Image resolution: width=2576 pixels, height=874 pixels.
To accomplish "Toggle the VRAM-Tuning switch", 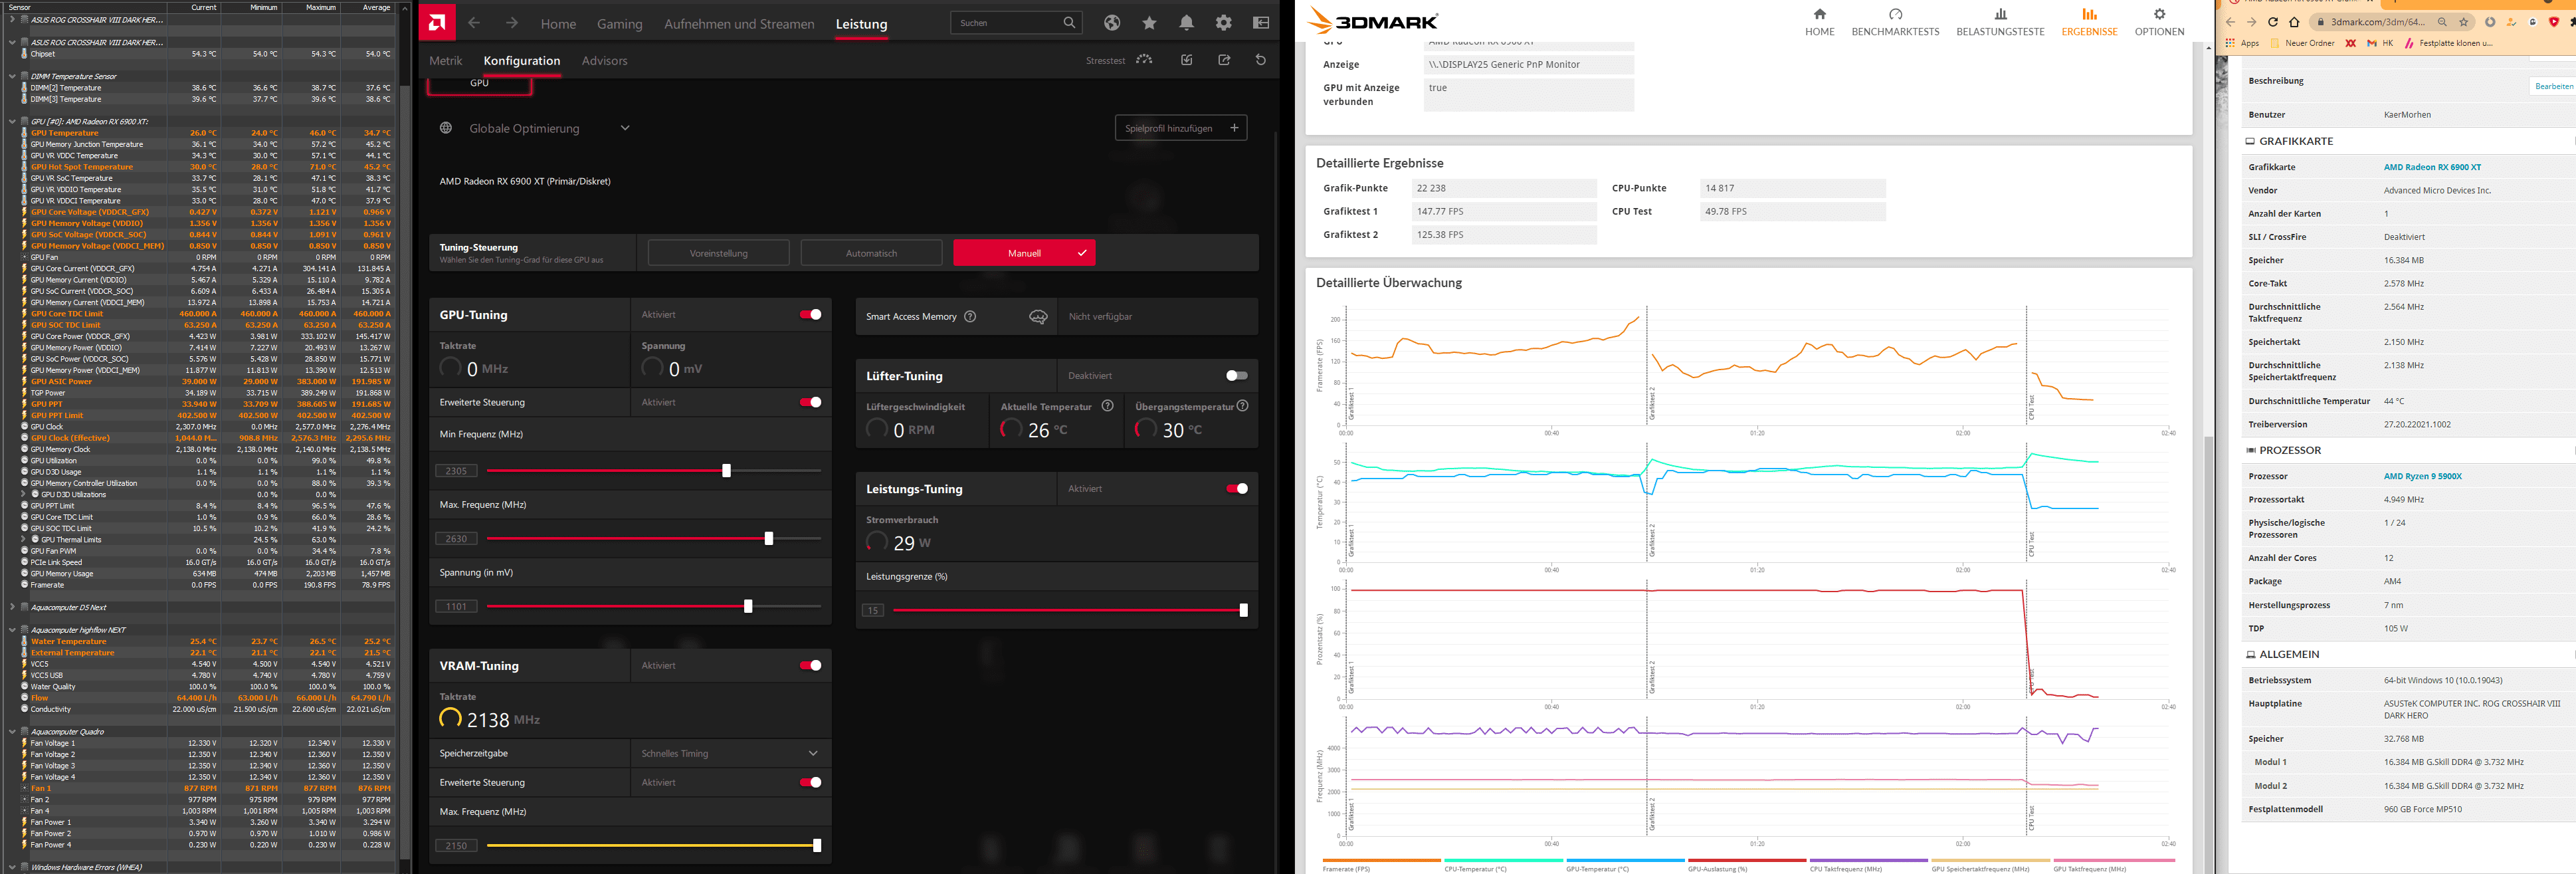I will click(811, 665).
